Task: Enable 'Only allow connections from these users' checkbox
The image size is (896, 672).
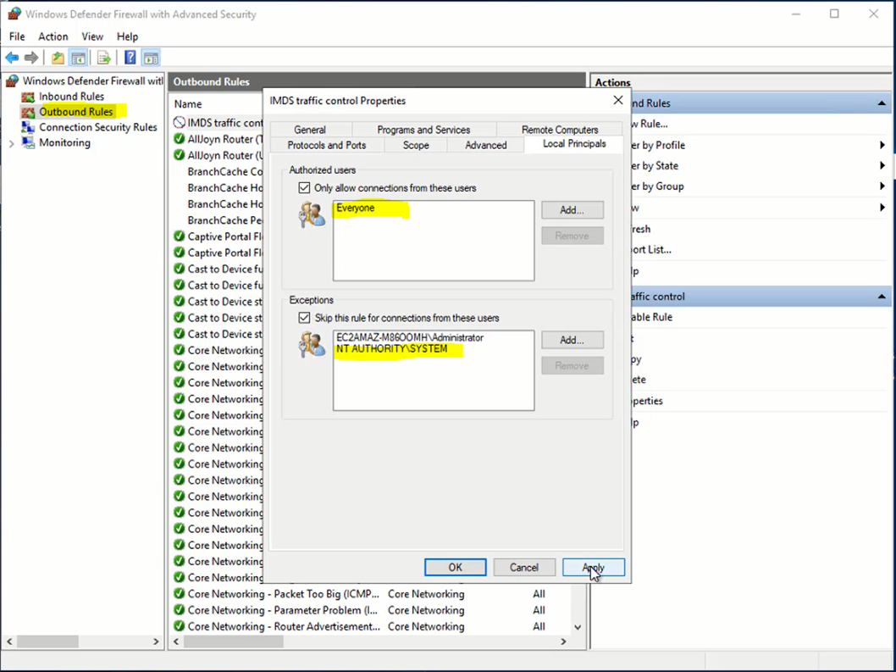Action: click(305, 187)
